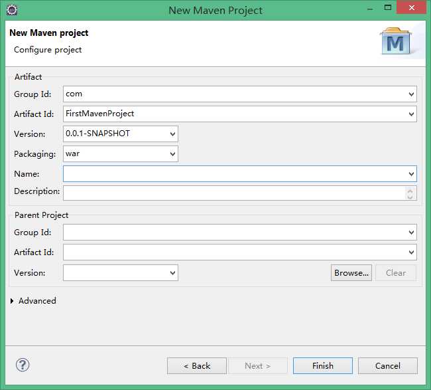This screenshot has width=431, height=390.
Task: Click the 'Description:' label
Action: point(37,191)
